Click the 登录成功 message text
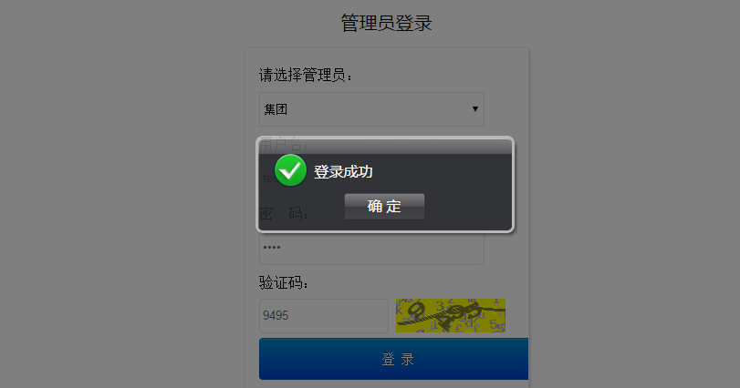 point(343,172)
